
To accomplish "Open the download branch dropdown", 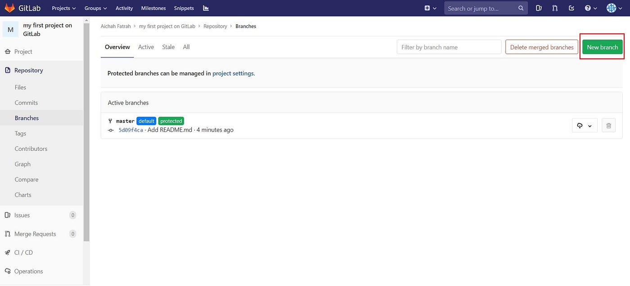I will (585, 126).
